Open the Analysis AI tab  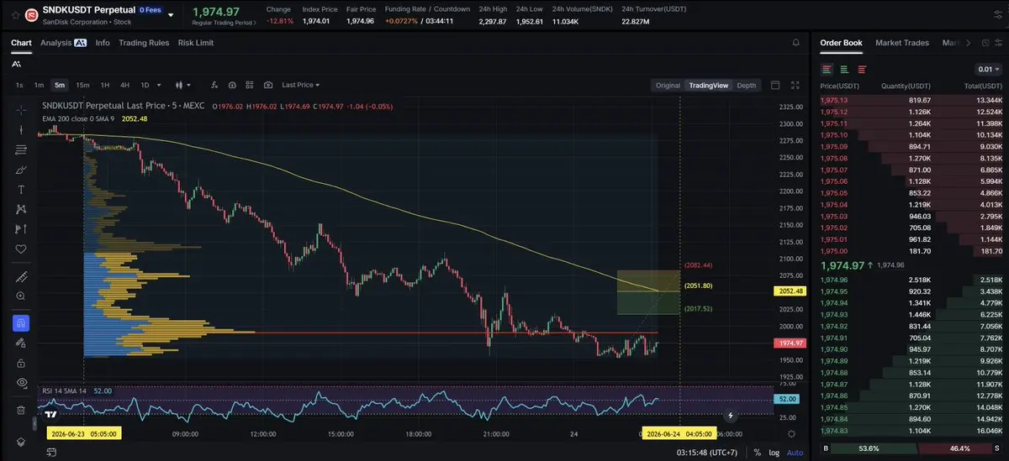coord(63,42)
